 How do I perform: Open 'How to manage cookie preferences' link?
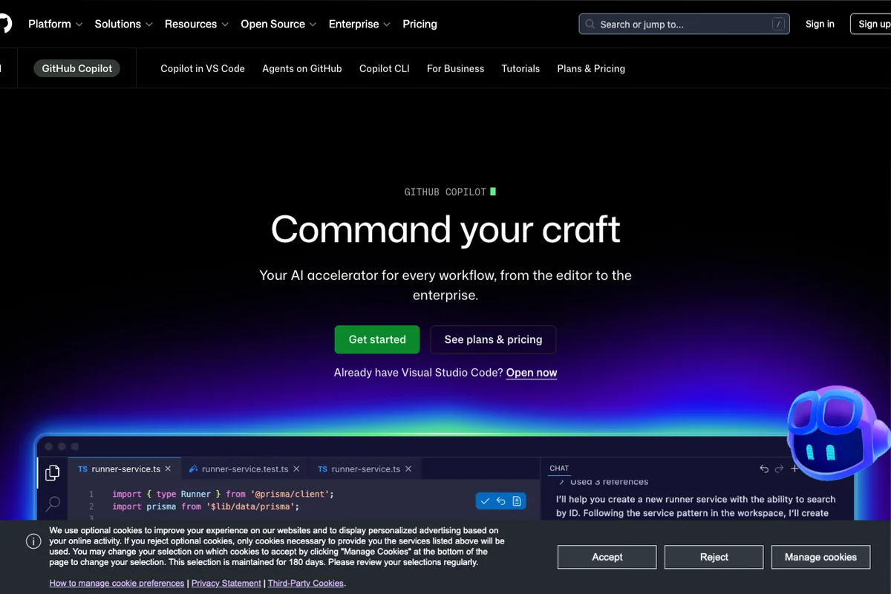click(117, 584)
